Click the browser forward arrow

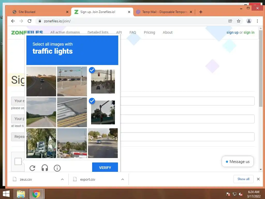pos(21,21)
